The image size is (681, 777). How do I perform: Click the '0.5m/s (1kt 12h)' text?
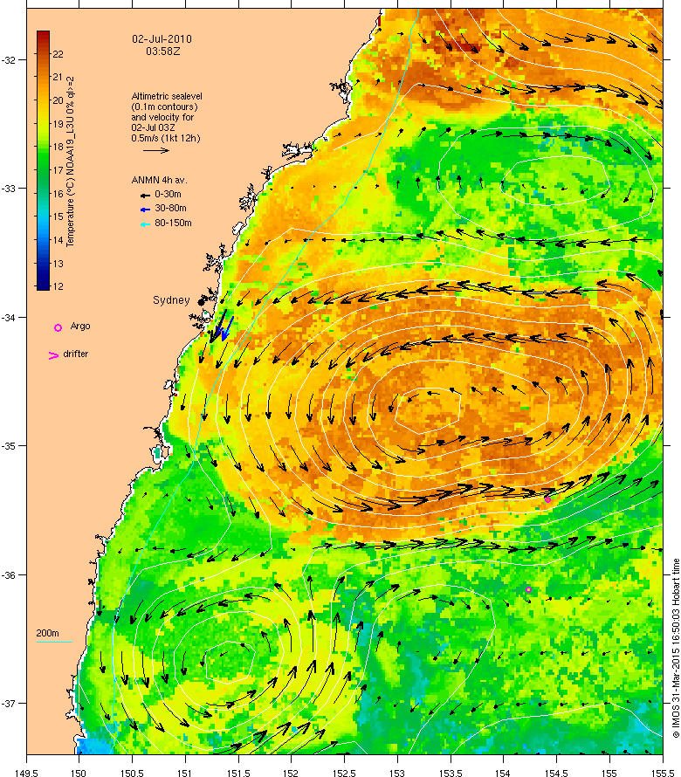click(166, 138)
